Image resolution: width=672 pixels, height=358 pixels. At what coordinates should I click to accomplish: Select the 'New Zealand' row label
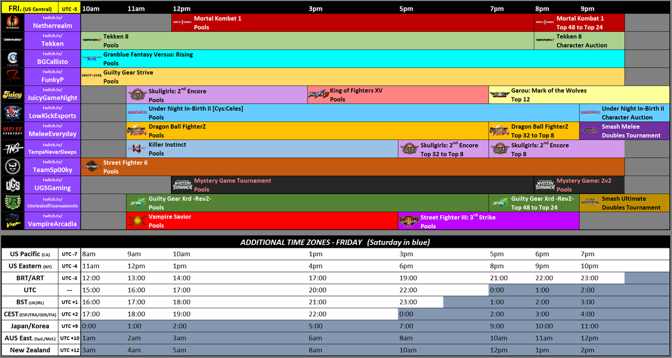30,350
